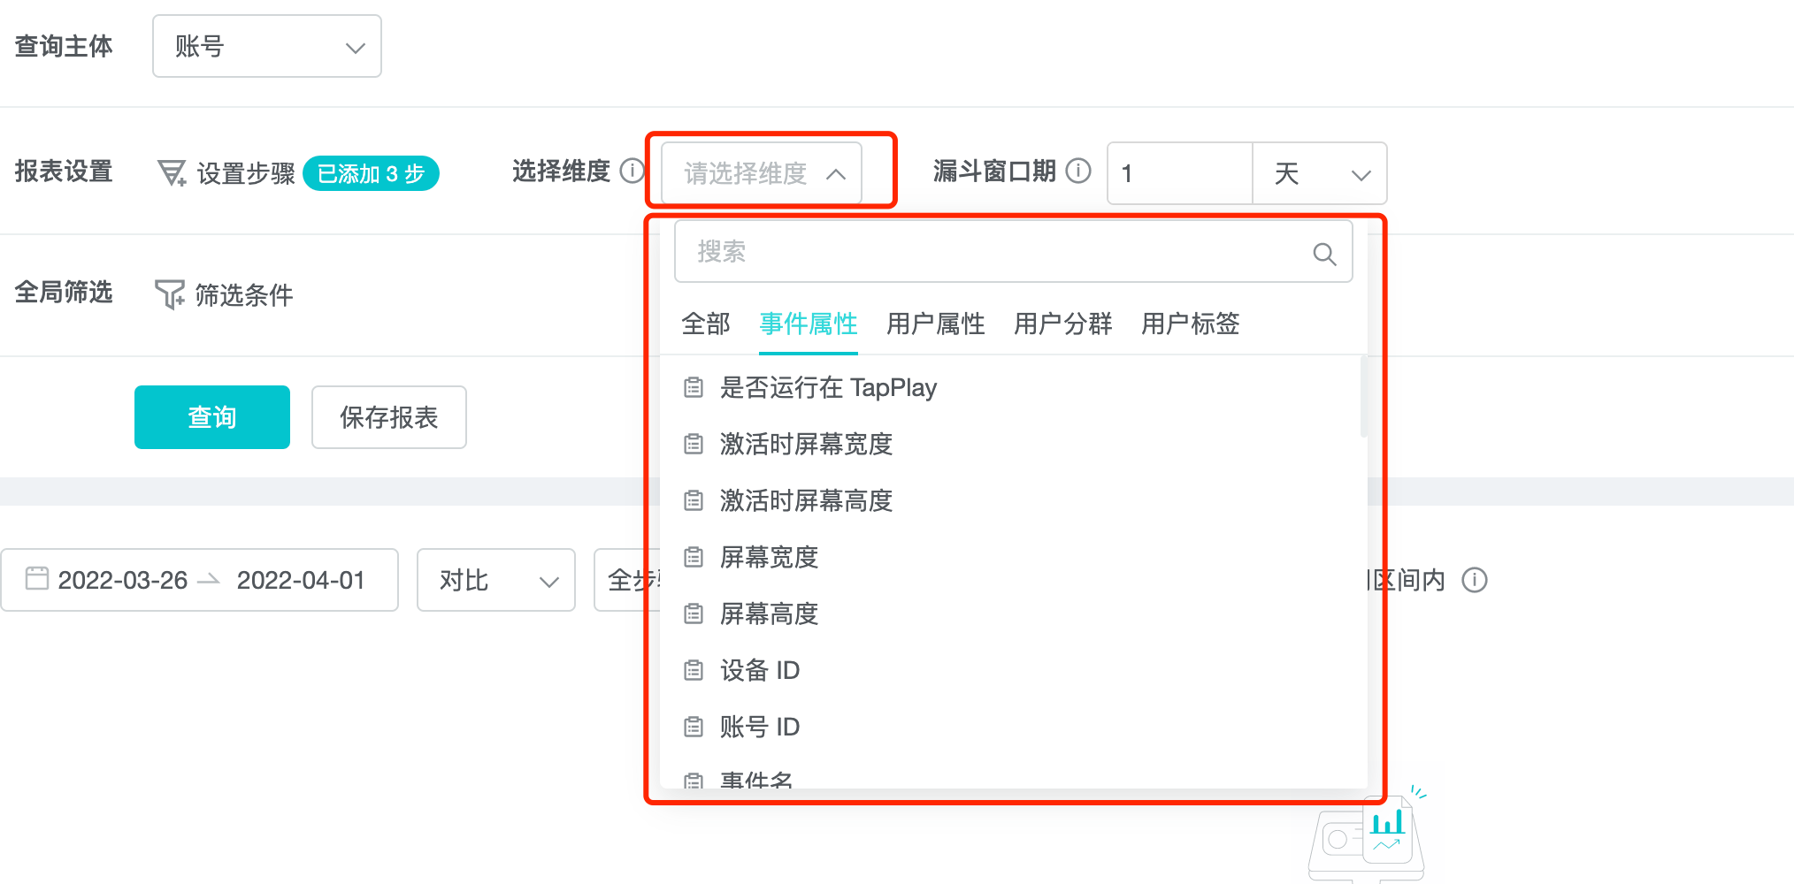Screen dimensions: 1794x884
Task: Select the 全部 tab
Action: [x=705, y=324]
